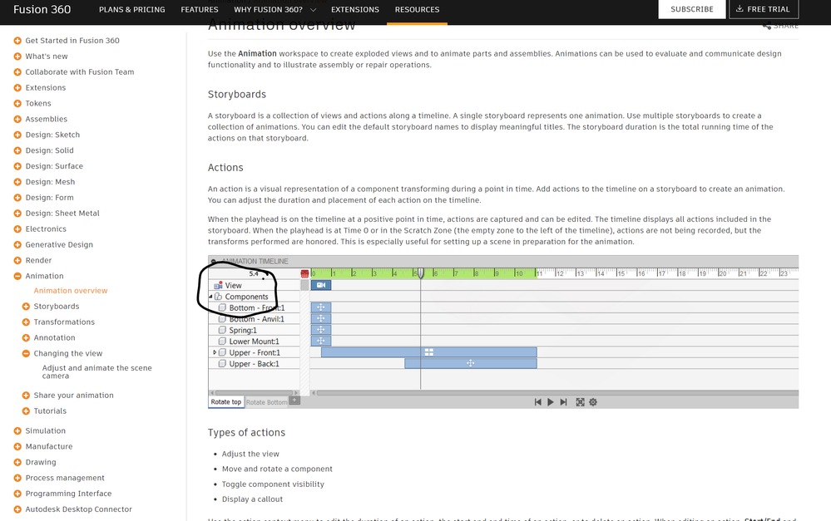Switch to Rotate top storyboard tab
The height and width of the screenshot is (521, 831).
[x=225, y=402]
